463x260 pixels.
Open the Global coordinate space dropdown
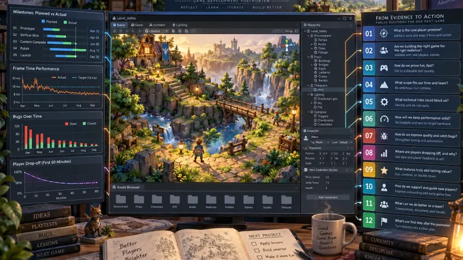(x=156, y=31)
